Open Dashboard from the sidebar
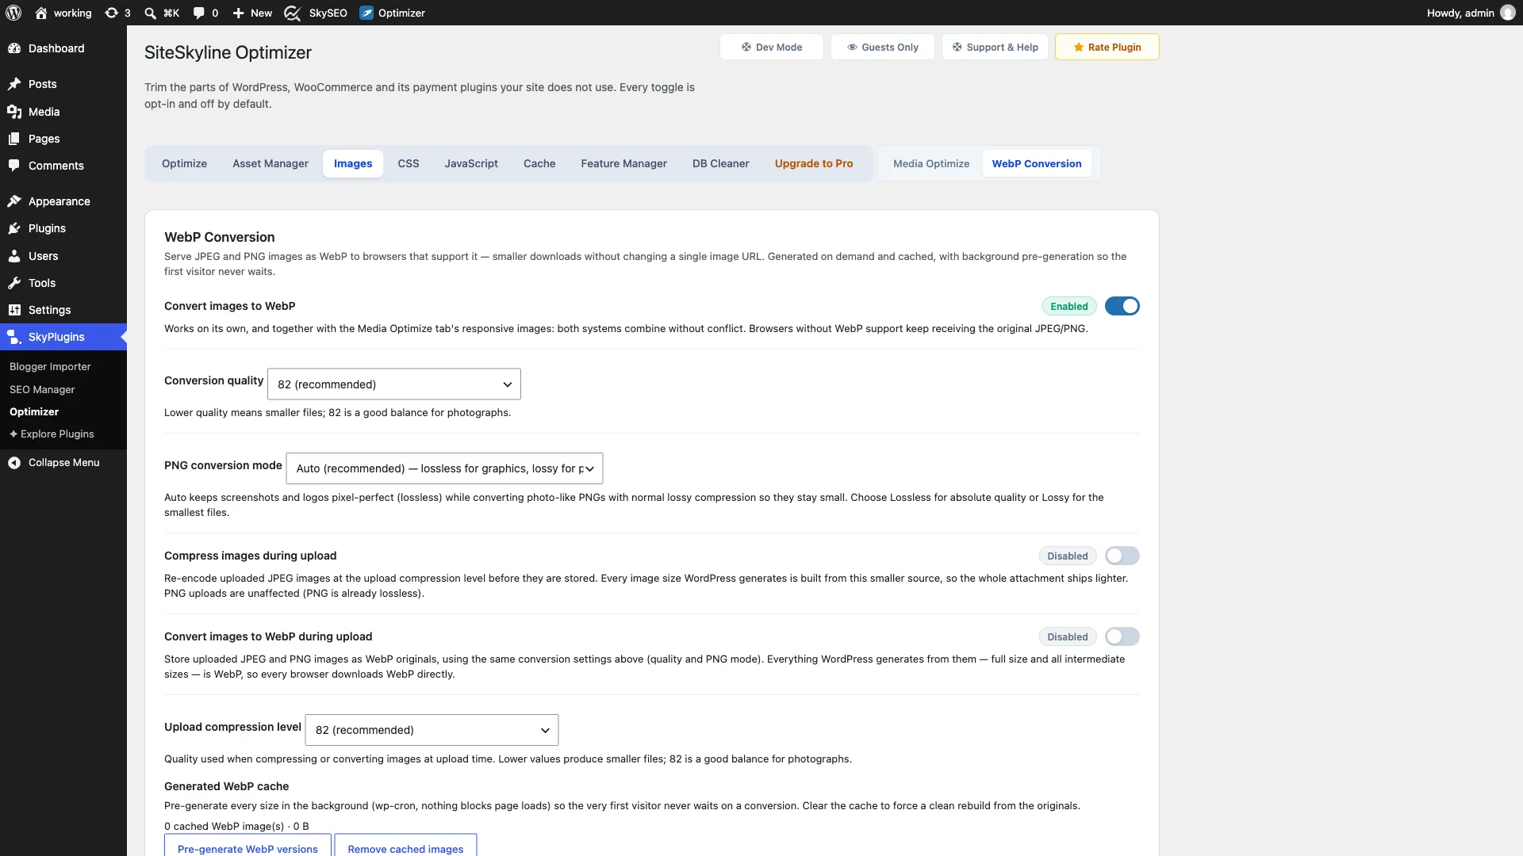The height and width of the screenshot is (856, 1523). tap(63, 48)
